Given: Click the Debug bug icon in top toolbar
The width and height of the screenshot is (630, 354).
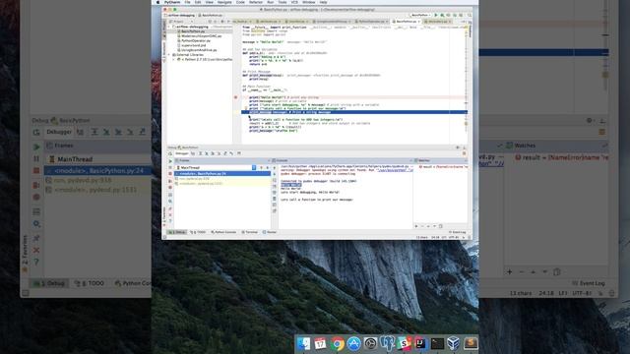Looking at the screenshot, I should [442, 15].
